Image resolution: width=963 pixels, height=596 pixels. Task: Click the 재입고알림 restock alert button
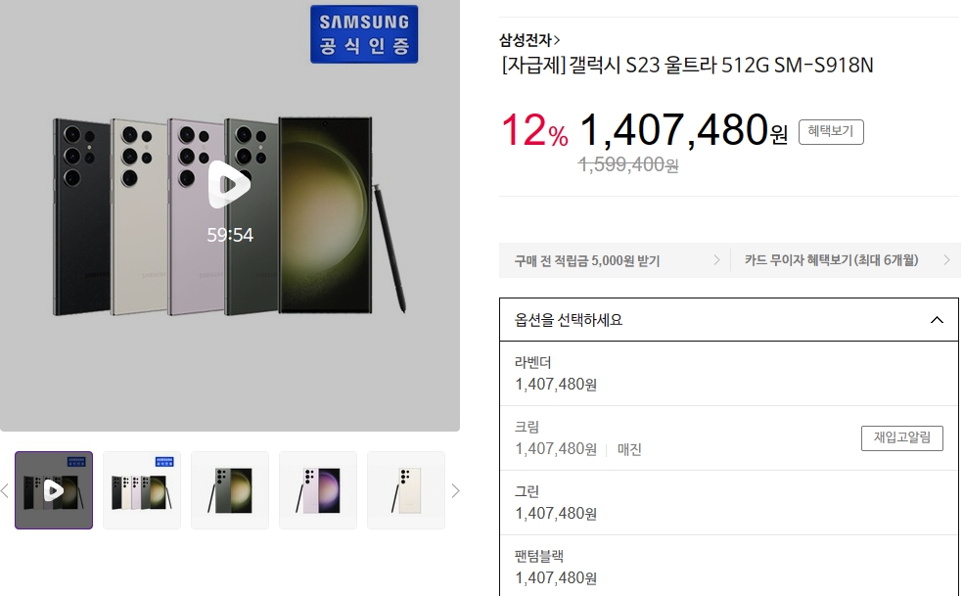point(901,438)
